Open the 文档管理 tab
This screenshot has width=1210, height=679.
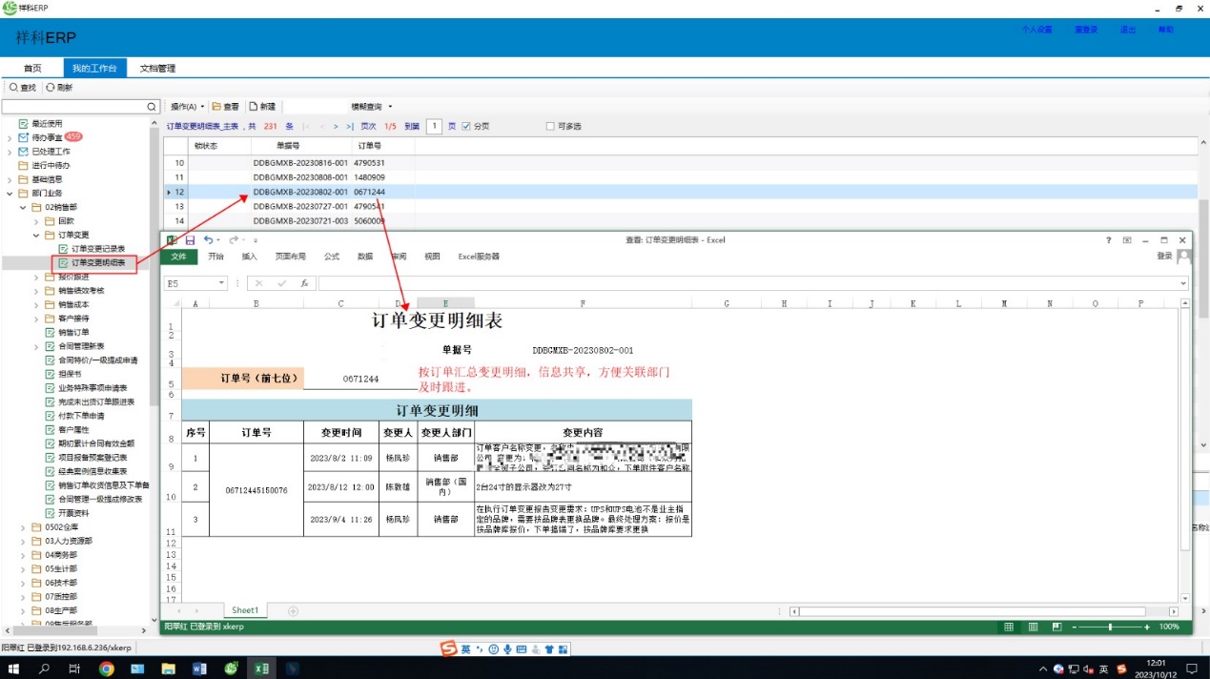point(157,69)
